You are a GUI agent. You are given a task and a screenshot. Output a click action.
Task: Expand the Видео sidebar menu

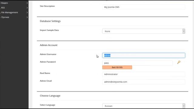[x=14, y=3]
